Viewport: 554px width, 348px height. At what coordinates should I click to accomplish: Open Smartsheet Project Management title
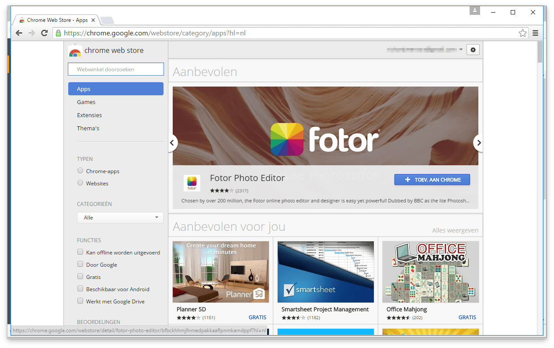[325, 309]
